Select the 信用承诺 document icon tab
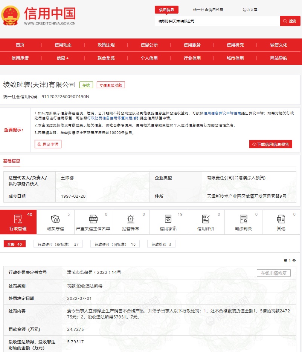The image size is (302, 352). click(x=168, y=222)
